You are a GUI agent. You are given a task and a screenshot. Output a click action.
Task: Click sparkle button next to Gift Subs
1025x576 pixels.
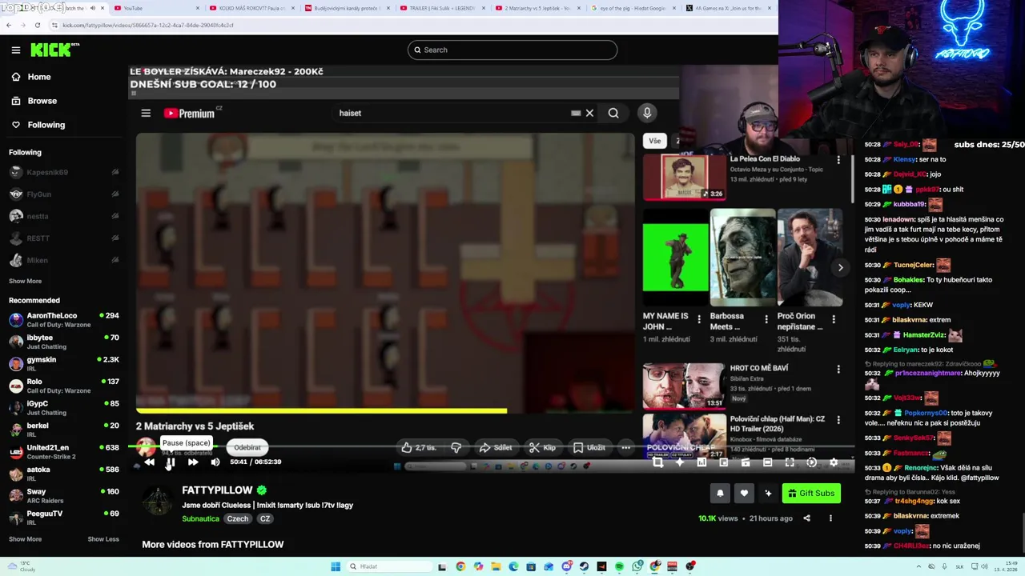coord(768,494)
